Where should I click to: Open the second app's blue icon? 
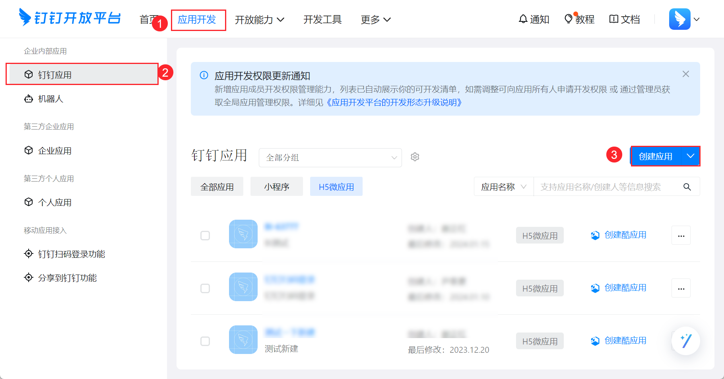pos(243,287)
